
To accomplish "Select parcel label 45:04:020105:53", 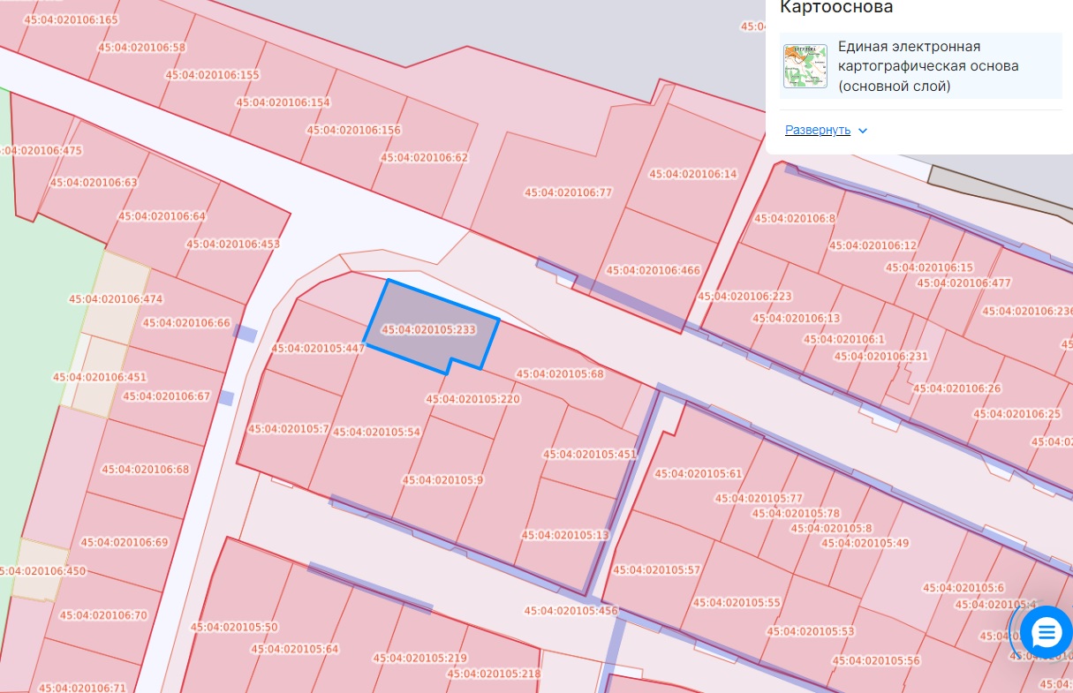I will (x=811, y=631).
